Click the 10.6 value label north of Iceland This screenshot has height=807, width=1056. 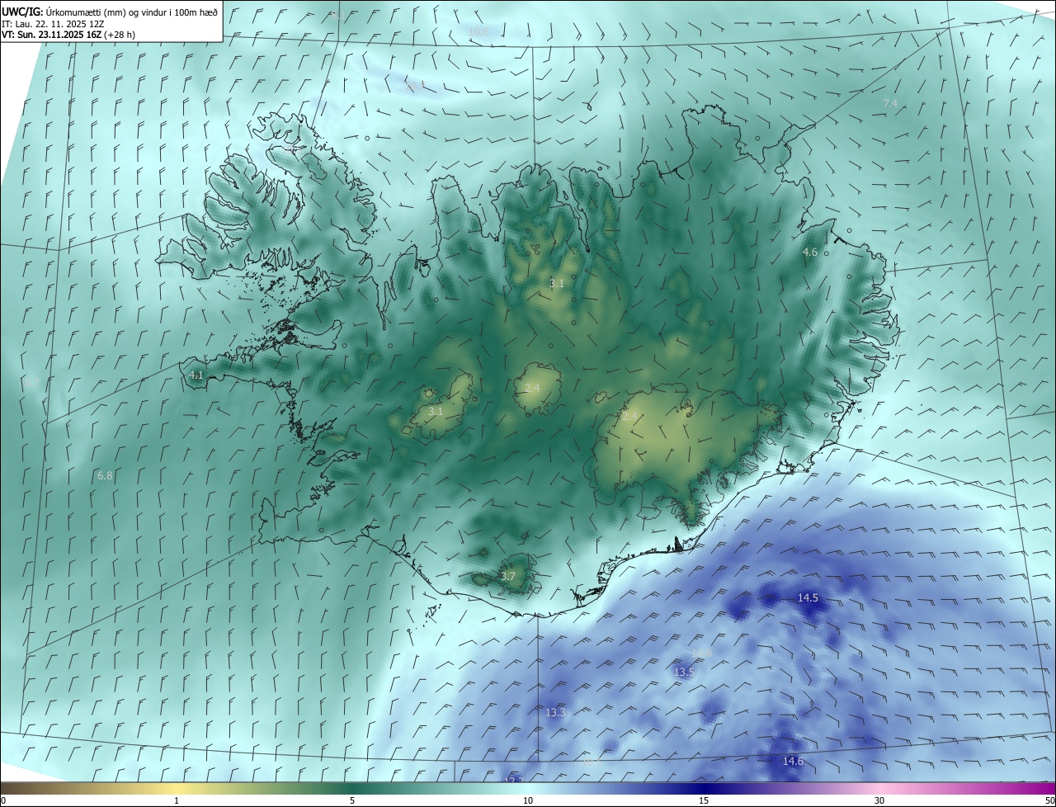point(478,31)
